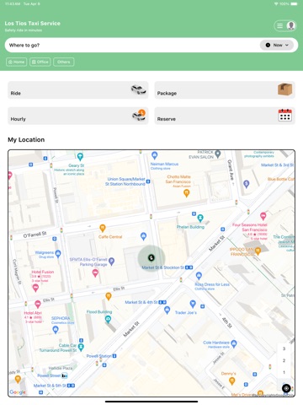
Task: Tap the Market St & 5th St label
Action: [x=50, y=386]
